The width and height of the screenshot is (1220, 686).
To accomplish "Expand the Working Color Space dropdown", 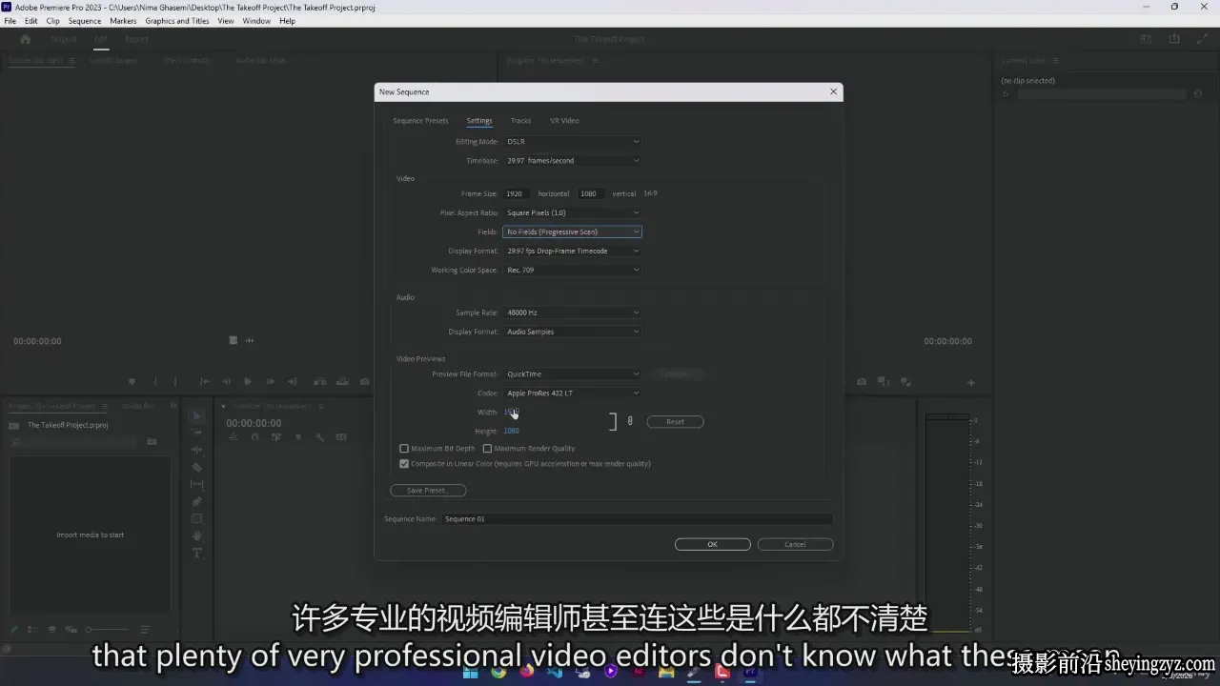I will 572,270.
